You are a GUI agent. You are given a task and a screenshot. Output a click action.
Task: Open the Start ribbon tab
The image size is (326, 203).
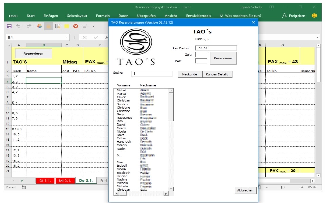31,16
